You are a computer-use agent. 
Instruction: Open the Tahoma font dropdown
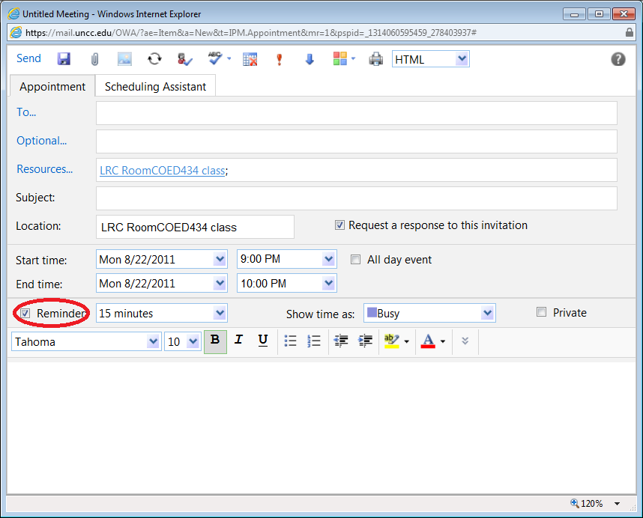click(x=153, y=341)
